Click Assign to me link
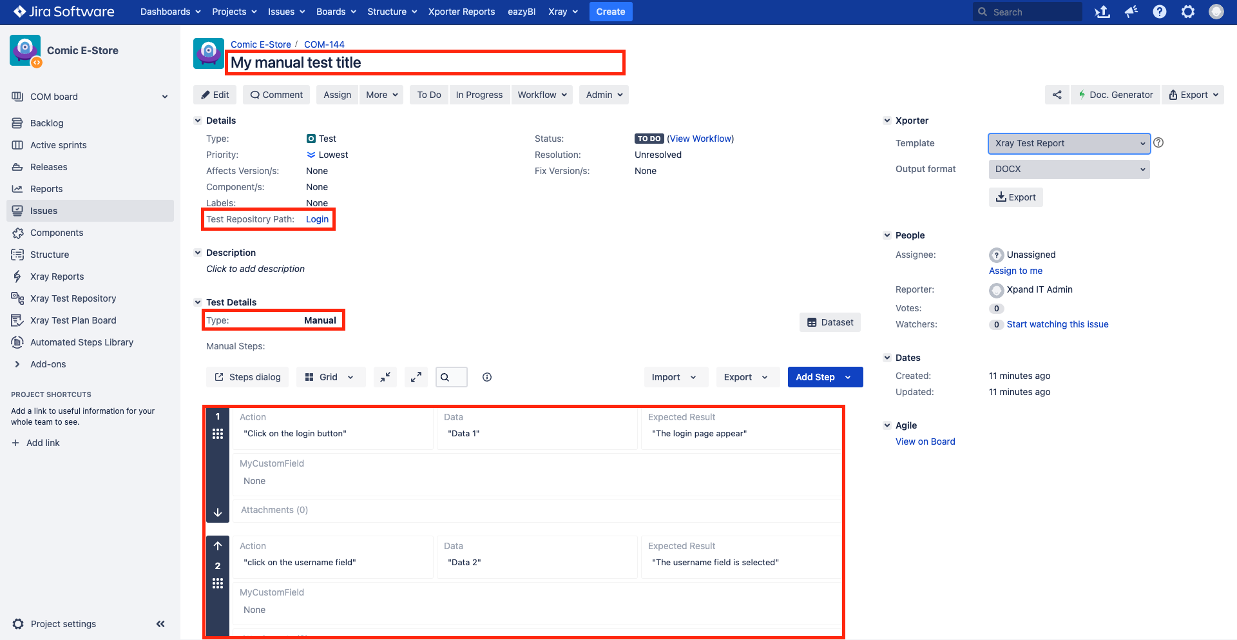Viewport: 1237px width, 640px height. [x=1015, y=271]
